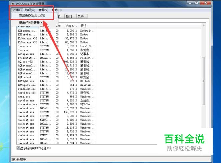Select svchost.exe row using 140,572 K

point(56,112)
